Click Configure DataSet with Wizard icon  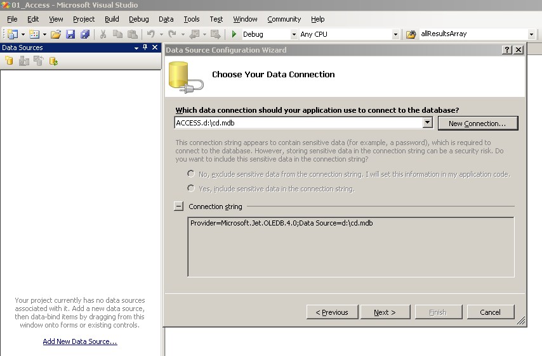point(38,61)
